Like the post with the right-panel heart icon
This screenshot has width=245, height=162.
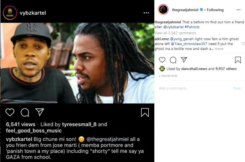coord(162,60)
